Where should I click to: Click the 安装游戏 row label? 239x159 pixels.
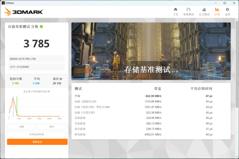point(80,124)
